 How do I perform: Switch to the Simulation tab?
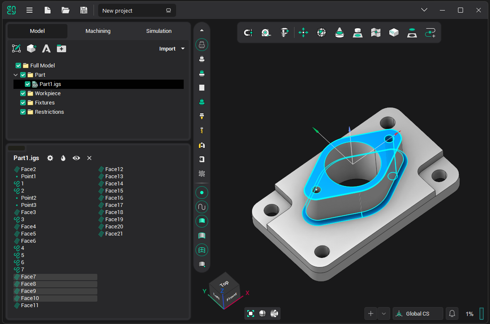pos(159,31)
